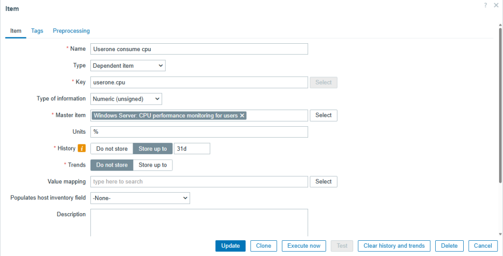
Task: Click into the Units input field
Action: (x=199, y=132)
